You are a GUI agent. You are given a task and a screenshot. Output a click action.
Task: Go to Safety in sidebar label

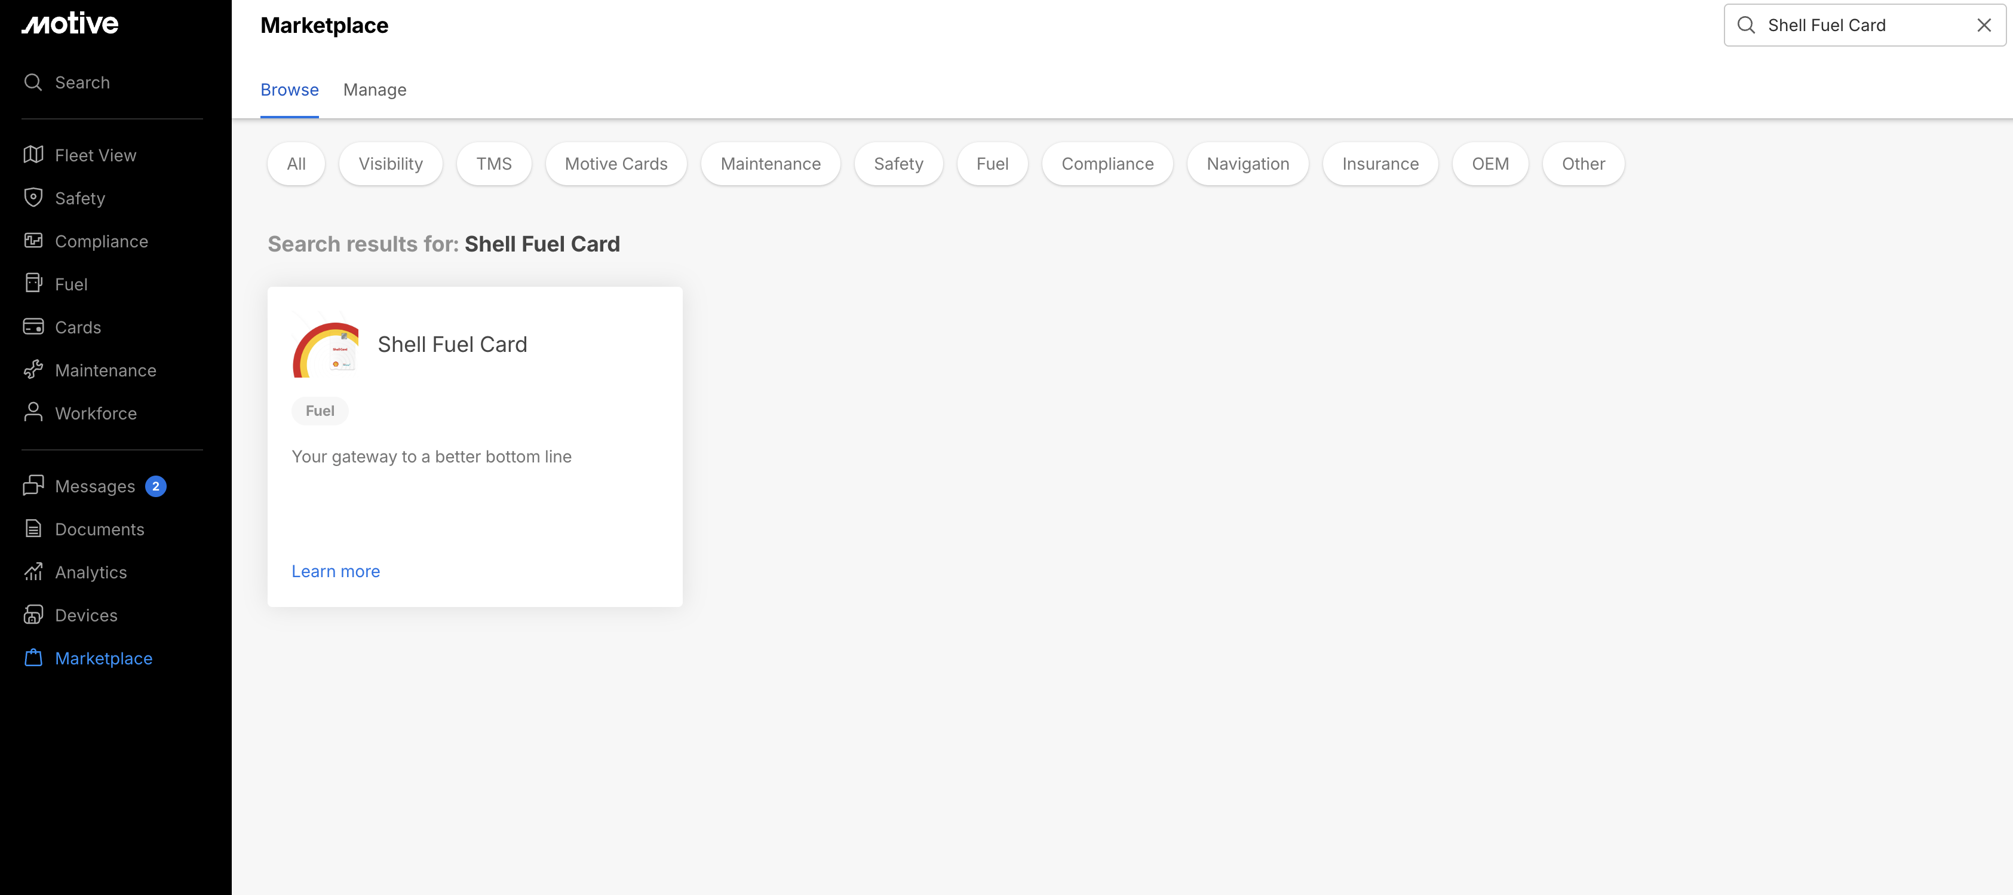click(x=79, y=198)
